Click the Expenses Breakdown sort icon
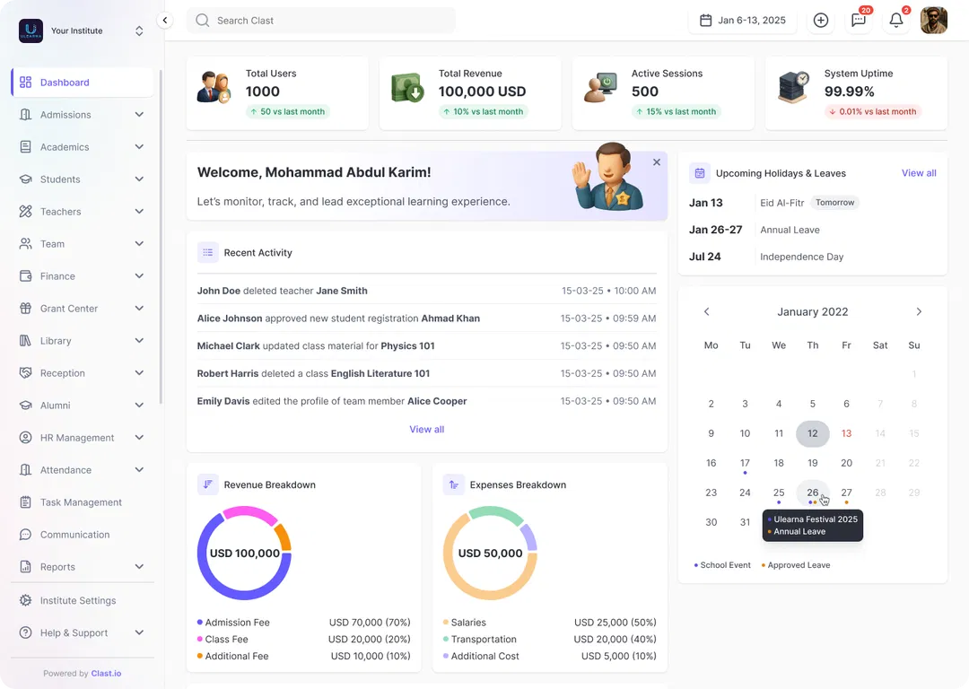The width and height of the screenshot is (969, 689). click(454, 484)
